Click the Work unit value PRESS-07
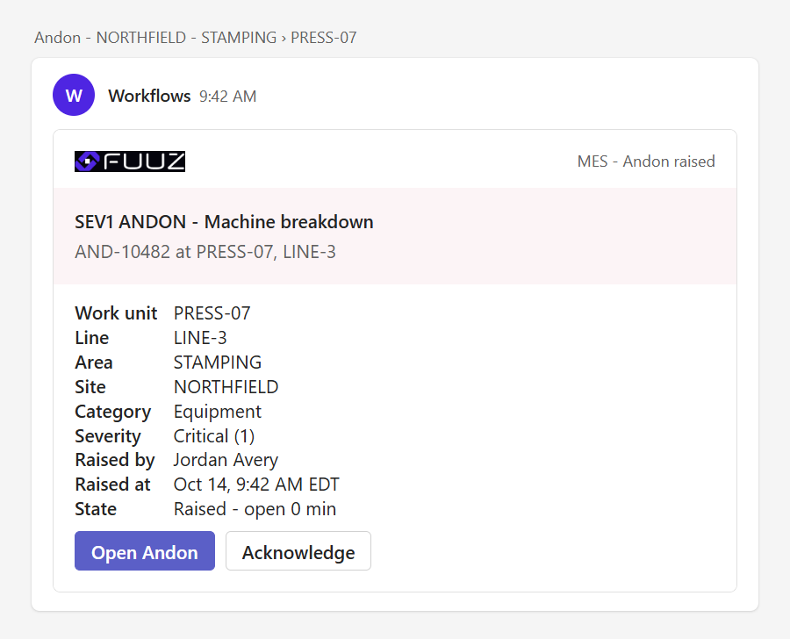790x639 pixels. pos(212,313)
